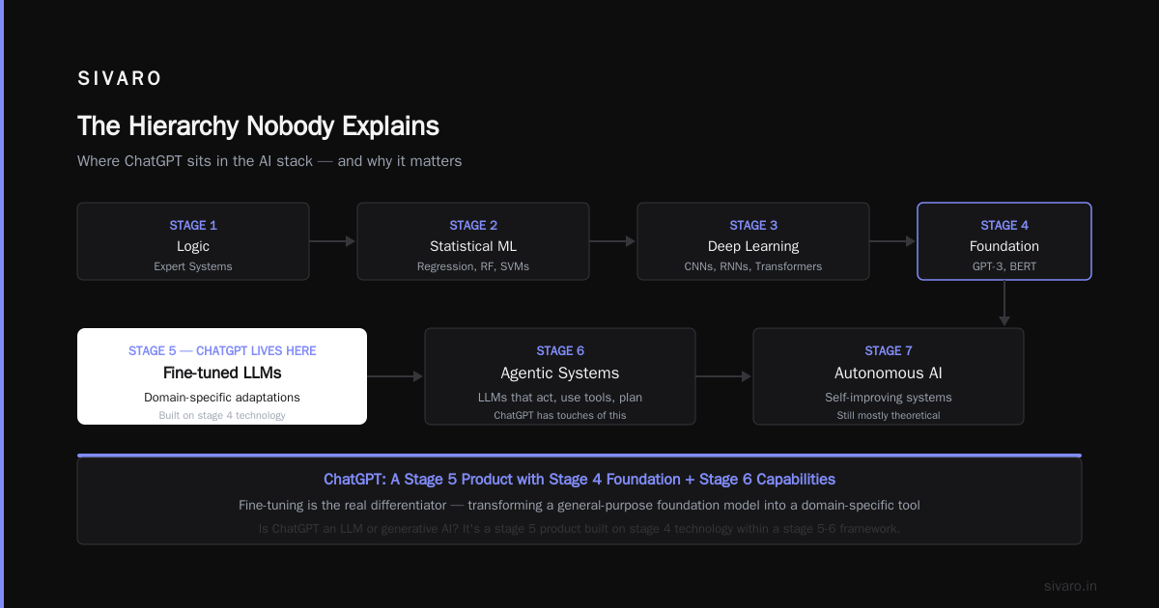Open the sivaro.in link
This screenshot has height=608, width=1159.
(x=1071, y=586)
